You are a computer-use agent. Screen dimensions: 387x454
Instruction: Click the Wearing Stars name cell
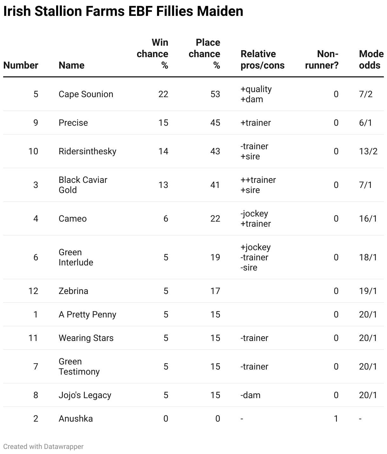pyautogui.click(x=86, y=338)
